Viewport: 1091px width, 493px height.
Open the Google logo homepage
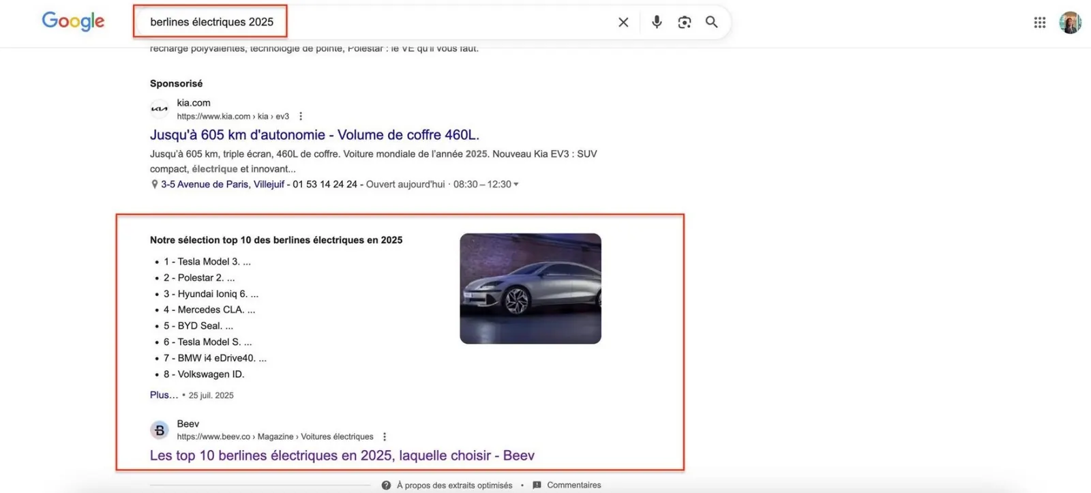click(73, 21)
